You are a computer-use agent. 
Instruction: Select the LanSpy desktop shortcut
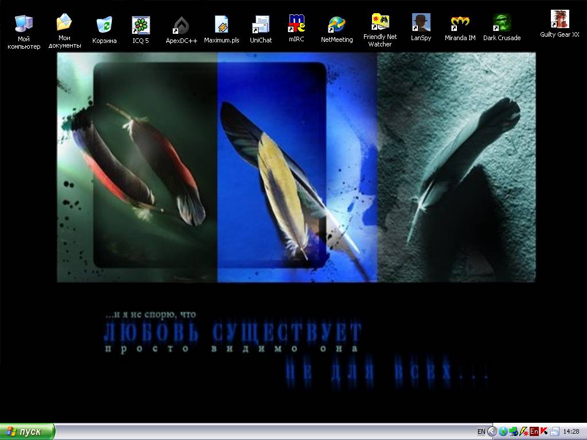coord(421,23)
